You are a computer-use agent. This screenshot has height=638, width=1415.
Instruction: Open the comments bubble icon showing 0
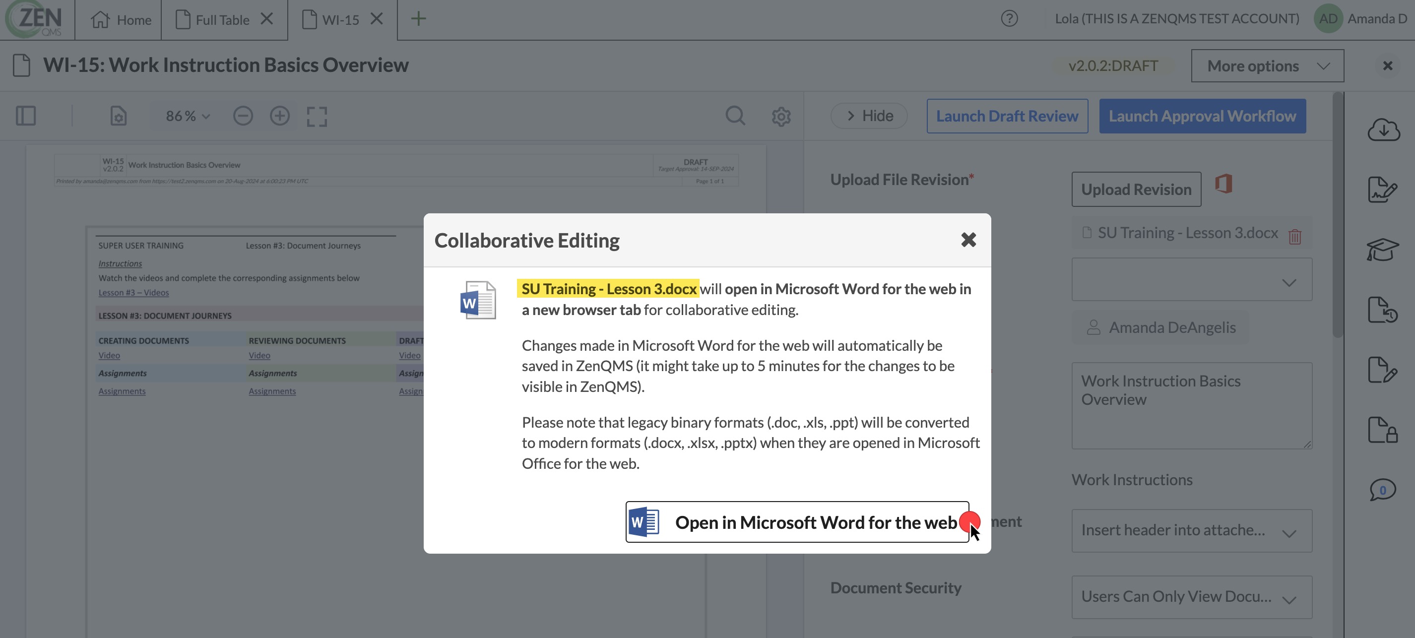[x=1383, y=490]
